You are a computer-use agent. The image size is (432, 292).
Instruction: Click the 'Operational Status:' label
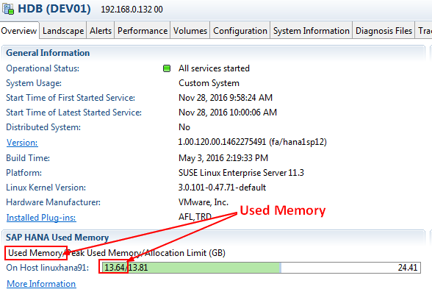point(43,68)
